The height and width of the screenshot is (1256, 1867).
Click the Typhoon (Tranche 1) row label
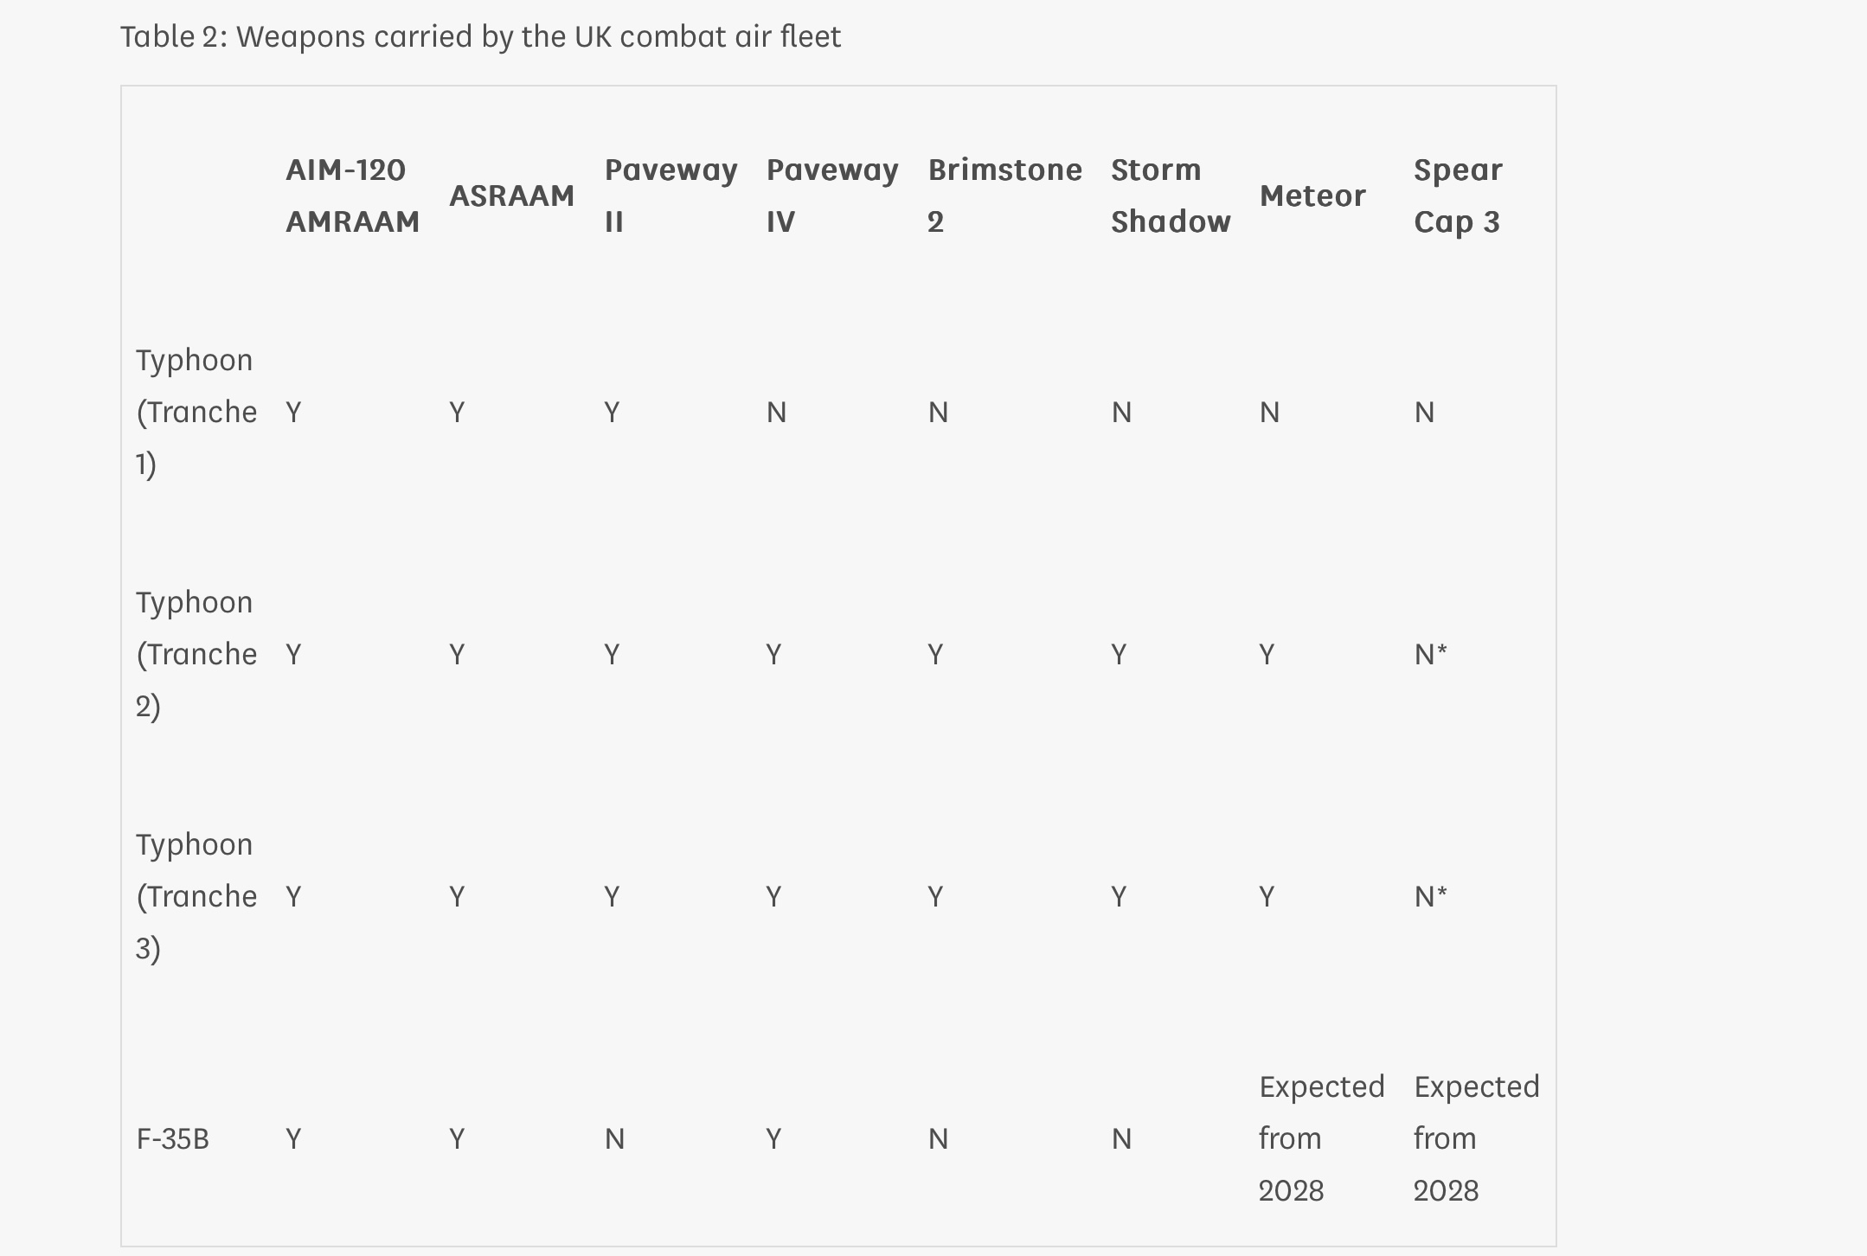tap(196, 412)
